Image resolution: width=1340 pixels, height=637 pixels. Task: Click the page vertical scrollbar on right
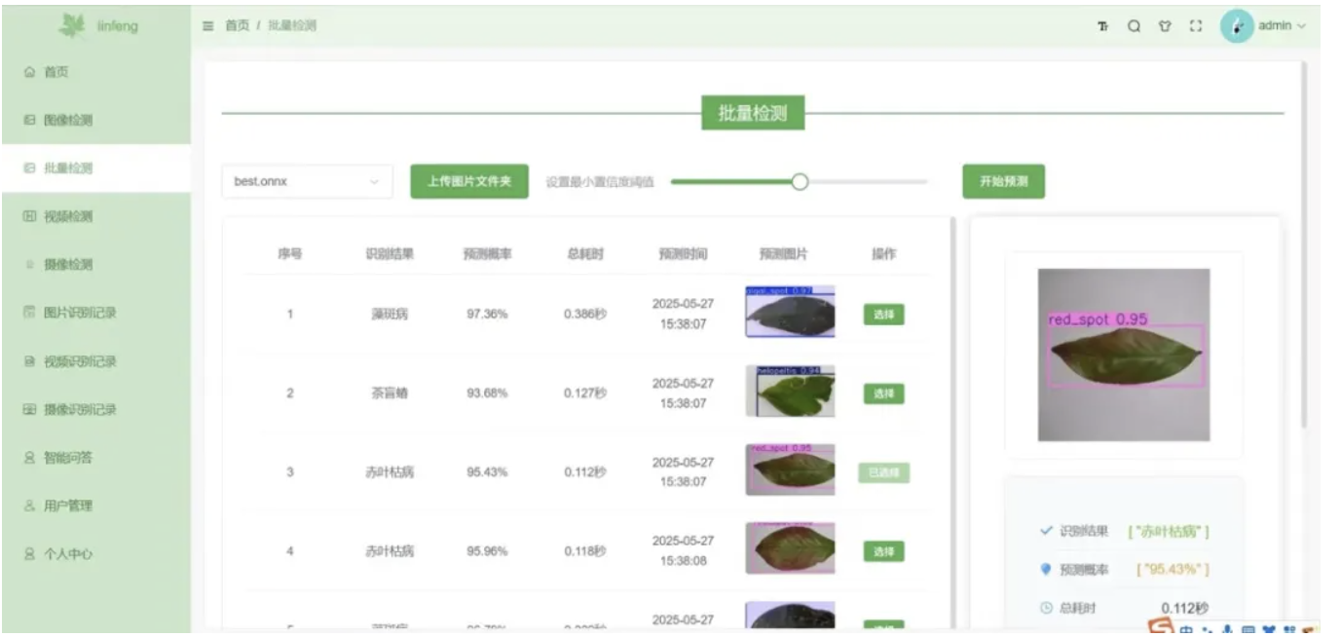(1304, 244)
